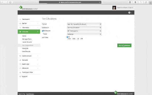Go back with the browser back arrow

3,2
